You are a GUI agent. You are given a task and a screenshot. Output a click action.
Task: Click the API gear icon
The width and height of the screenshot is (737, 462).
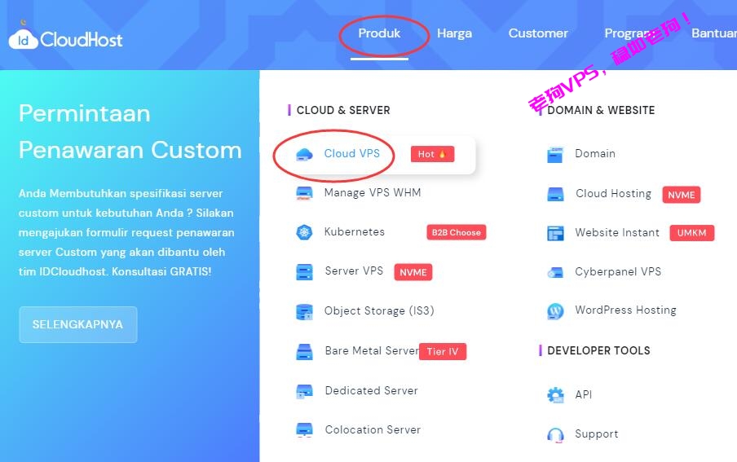555,395
